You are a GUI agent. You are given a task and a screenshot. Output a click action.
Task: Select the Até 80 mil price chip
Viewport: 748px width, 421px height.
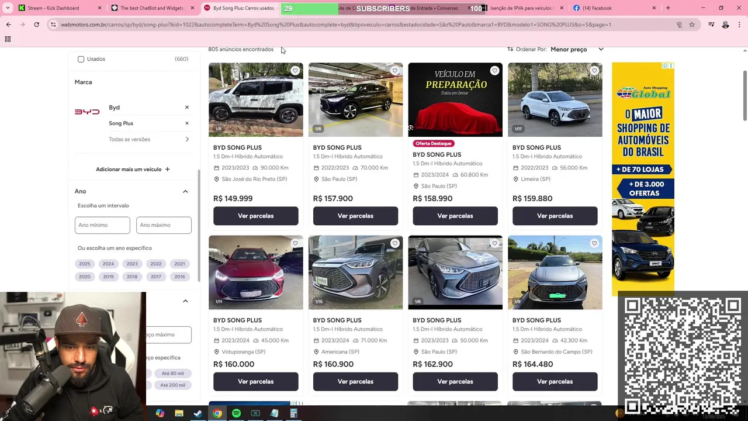click(x=172, y=373)
